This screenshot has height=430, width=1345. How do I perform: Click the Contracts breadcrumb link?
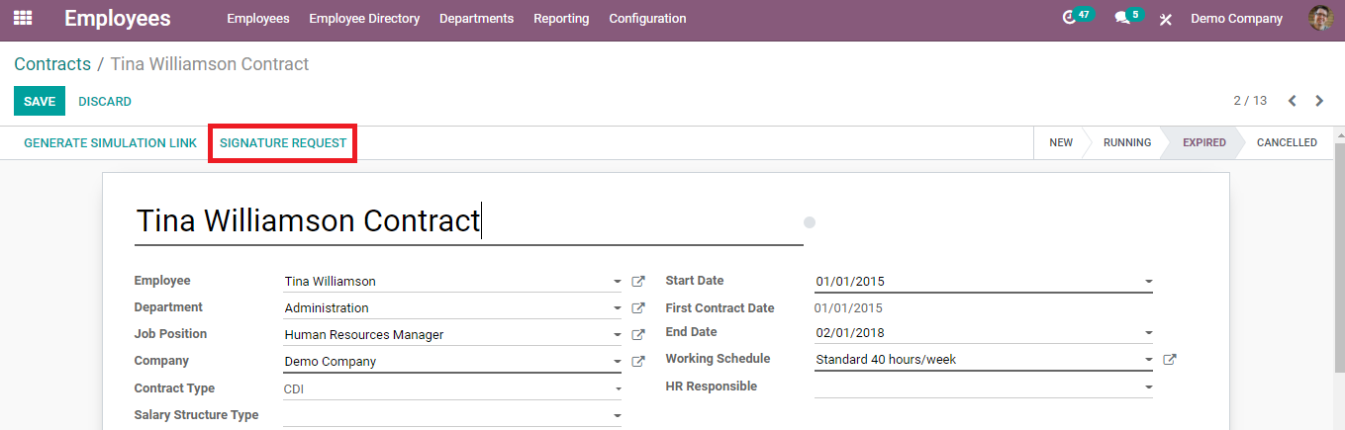pyautogui.click(x=52, y=64)
